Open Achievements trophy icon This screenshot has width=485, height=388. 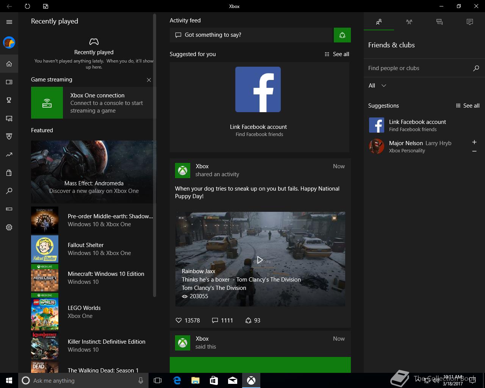pos(9,100)
